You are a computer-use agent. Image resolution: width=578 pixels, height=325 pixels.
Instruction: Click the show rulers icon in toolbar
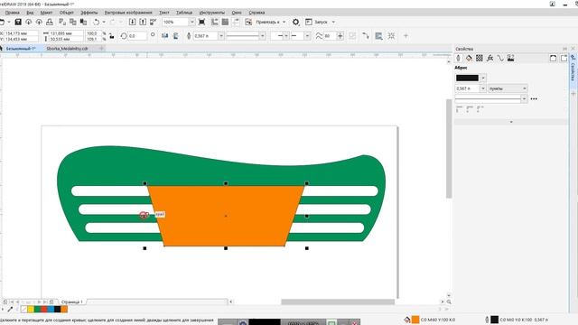215,22
